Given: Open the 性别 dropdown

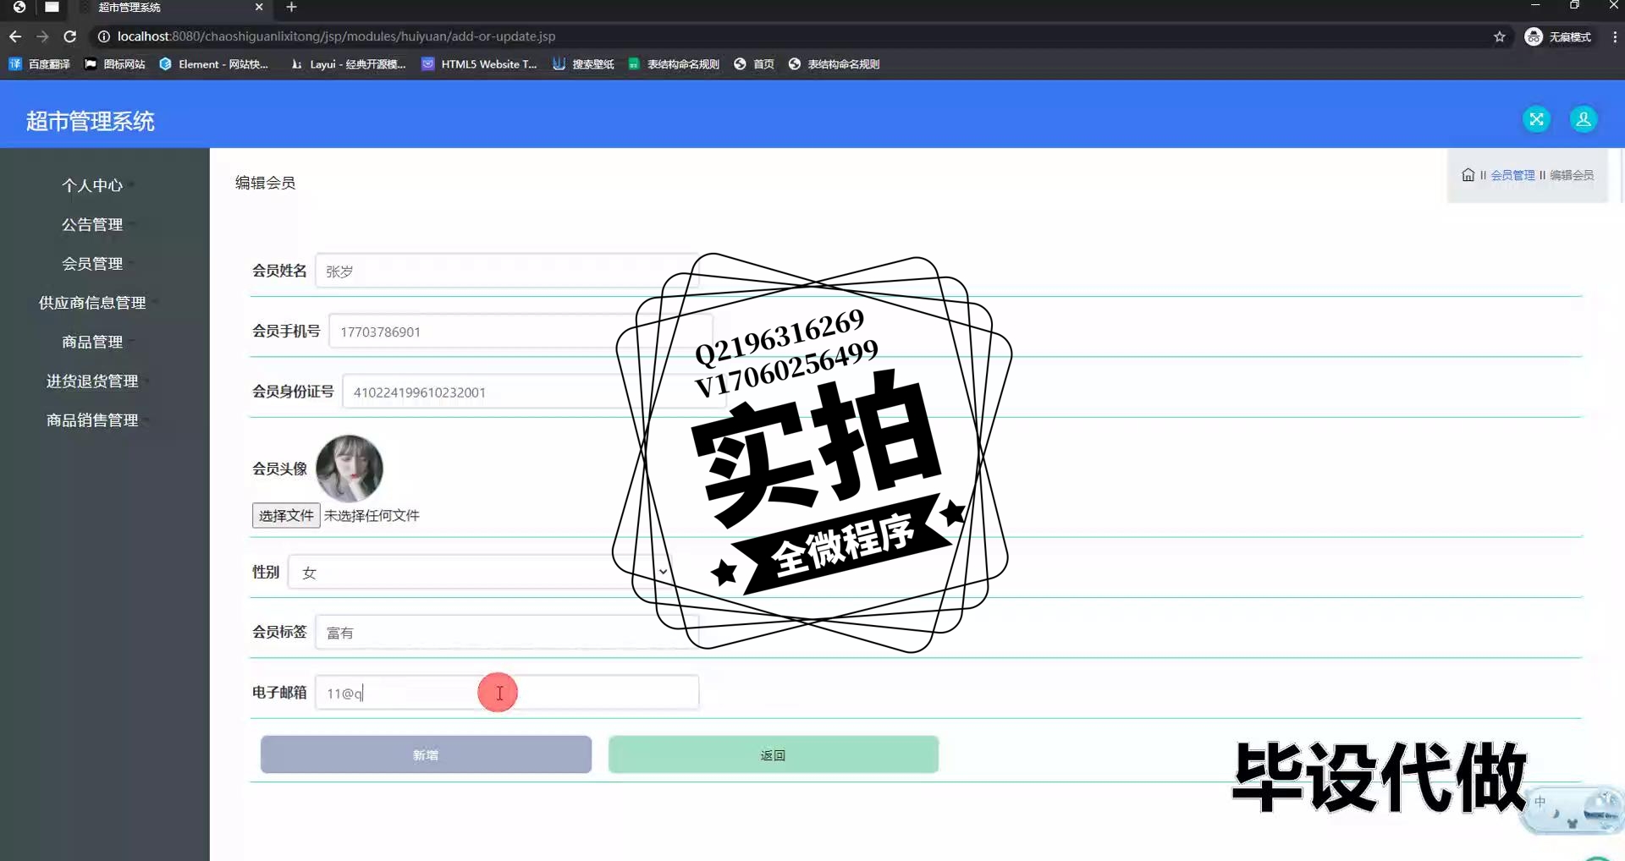Looking at the screenshot, I should click(480, 572).
